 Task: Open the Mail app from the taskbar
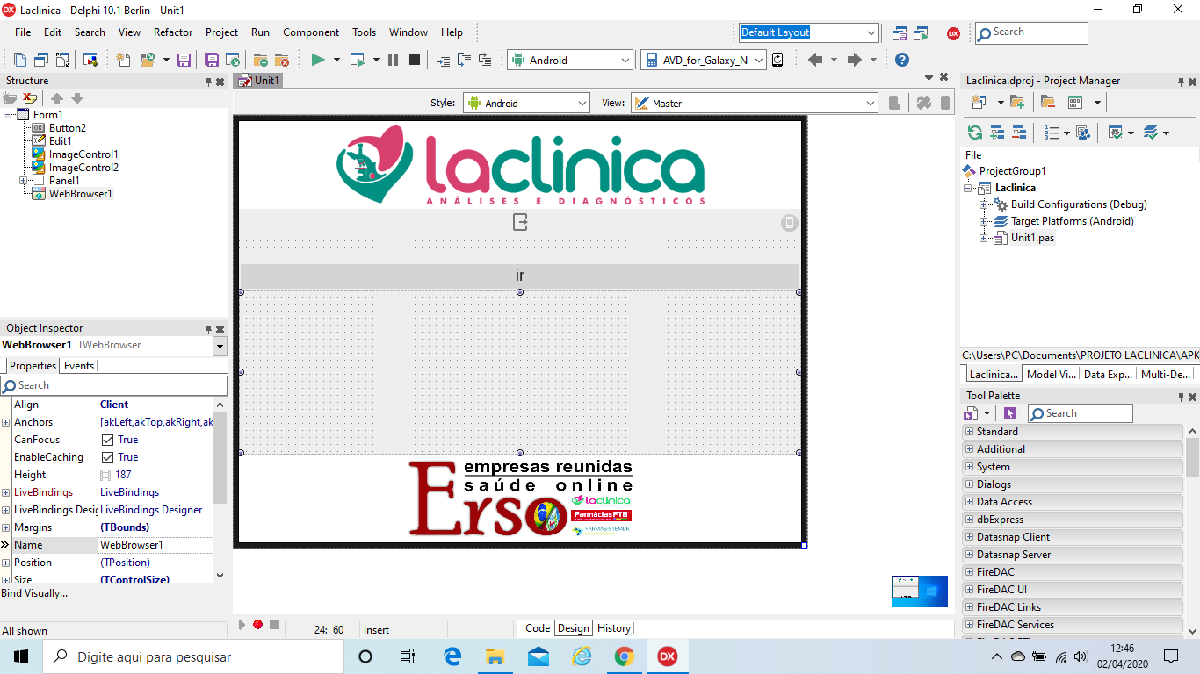point(538,656)
